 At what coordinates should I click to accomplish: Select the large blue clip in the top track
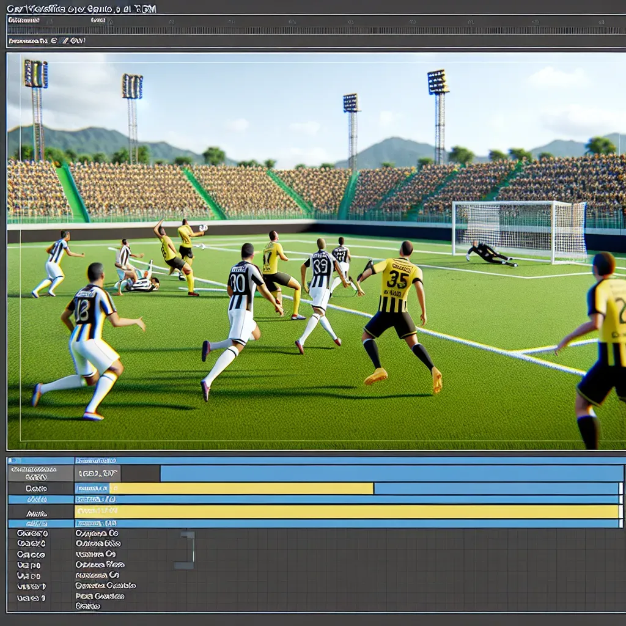(392, 474)
